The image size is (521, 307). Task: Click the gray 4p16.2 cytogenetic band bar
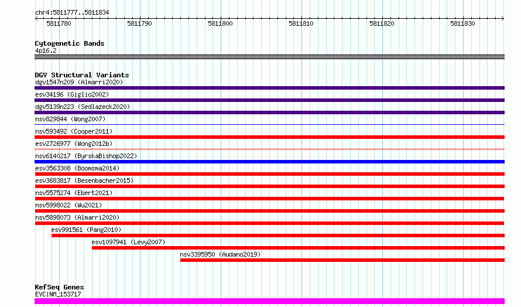tap(269, 57)
